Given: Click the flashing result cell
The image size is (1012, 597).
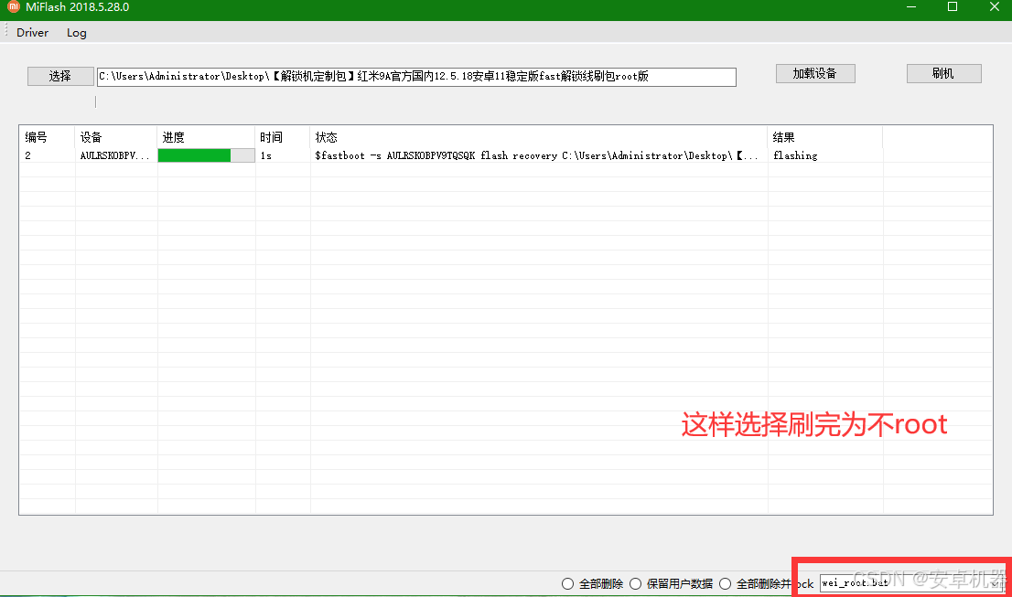Looking at the screenshot, I should 795,155.
